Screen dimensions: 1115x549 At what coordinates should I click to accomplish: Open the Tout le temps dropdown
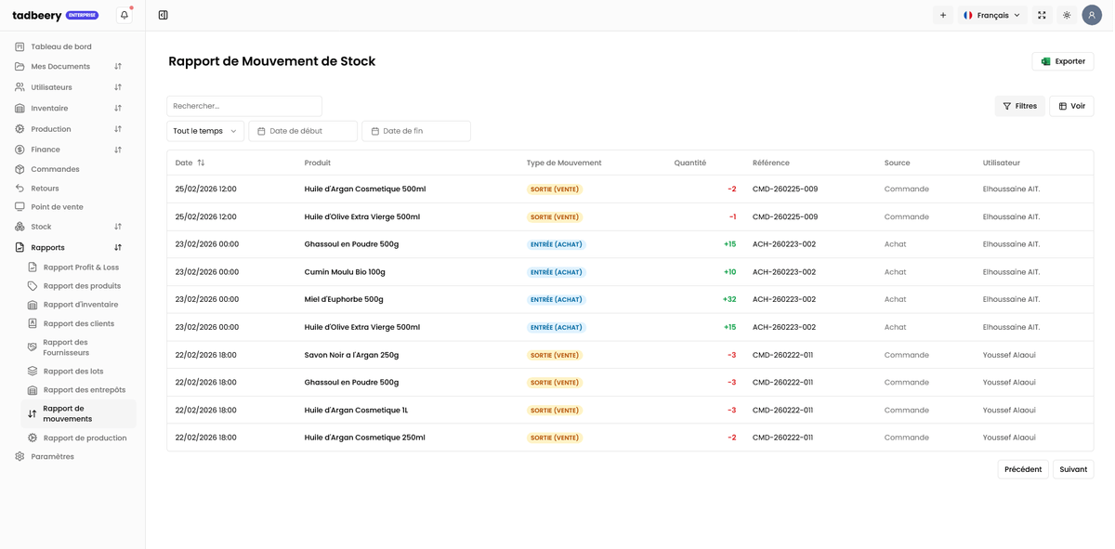tap(205, 131)
